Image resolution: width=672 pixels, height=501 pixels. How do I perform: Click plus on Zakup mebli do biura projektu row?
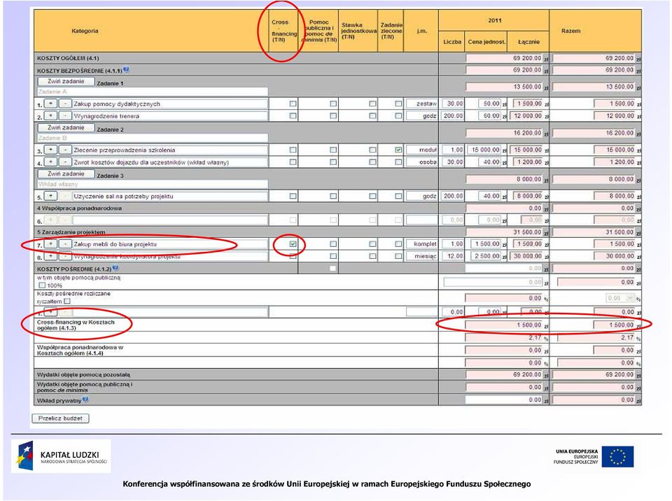(x=50, y=244)
